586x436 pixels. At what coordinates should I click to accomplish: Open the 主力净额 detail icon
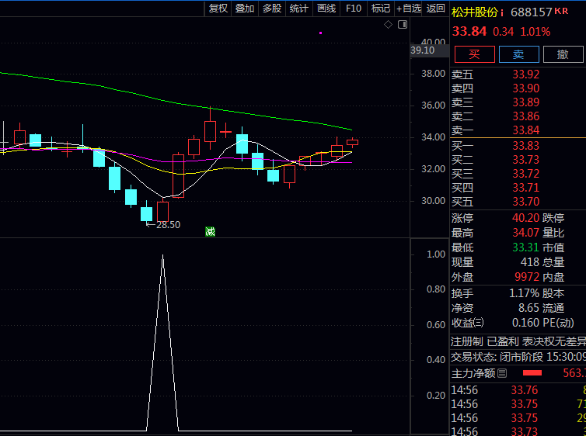[x=502, y=374]
